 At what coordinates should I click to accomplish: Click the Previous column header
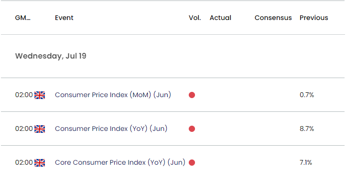(314, 18)
